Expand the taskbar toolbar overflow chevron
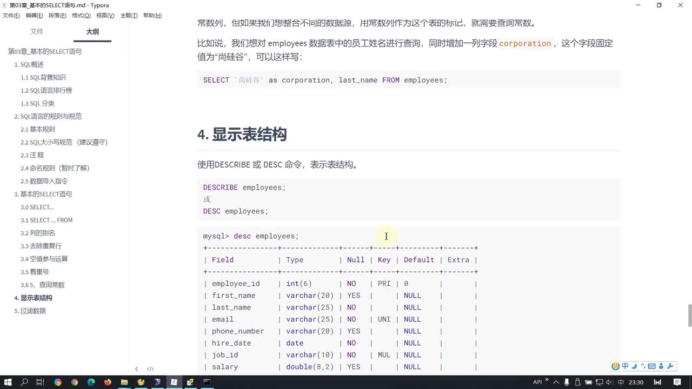 click(x=547, y=380)
